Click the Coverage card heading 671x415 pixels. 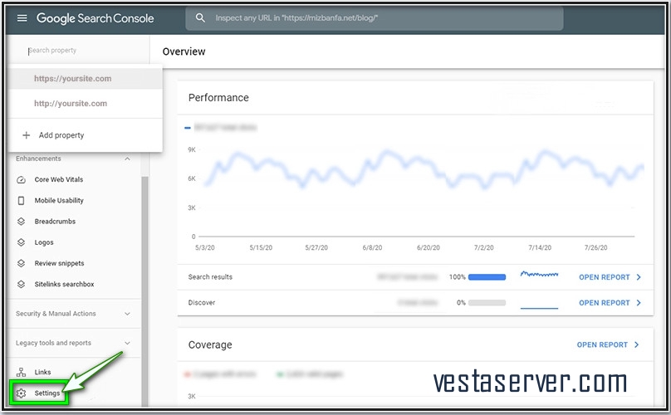pyautogui.click(x=210, y=345)
